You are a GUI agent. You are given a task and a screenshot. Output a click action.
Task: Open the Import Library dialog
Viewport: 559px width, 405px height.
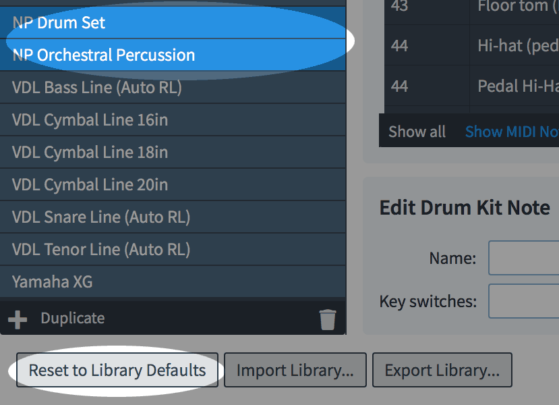(295, 370)
